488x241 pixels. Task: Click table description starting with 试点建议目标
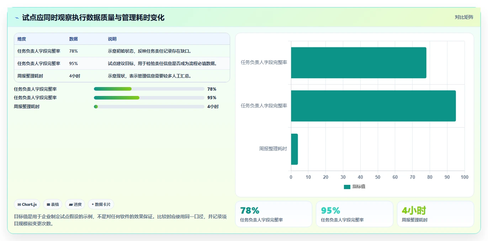(x=163, y=64)
